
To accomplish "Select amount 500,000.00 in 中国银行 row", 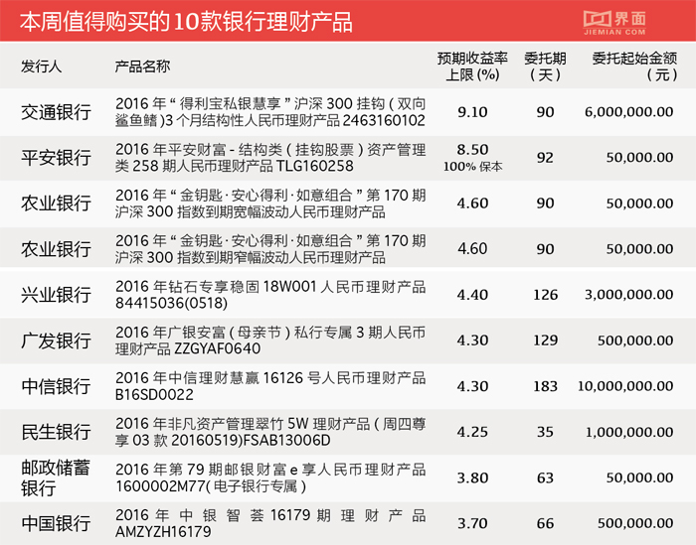I will (635, 524).
